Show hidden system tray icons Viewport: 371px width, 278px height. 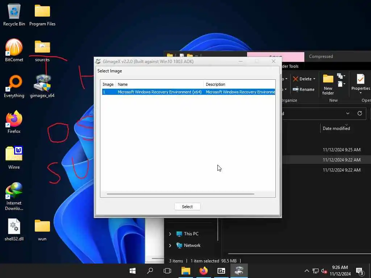307,271
